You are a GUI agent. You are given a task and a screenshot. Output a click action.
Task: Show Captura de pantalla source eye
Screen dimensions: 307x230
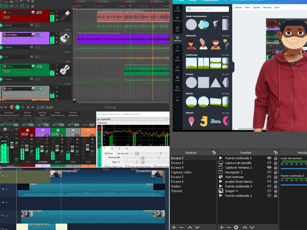click(269, 163)
